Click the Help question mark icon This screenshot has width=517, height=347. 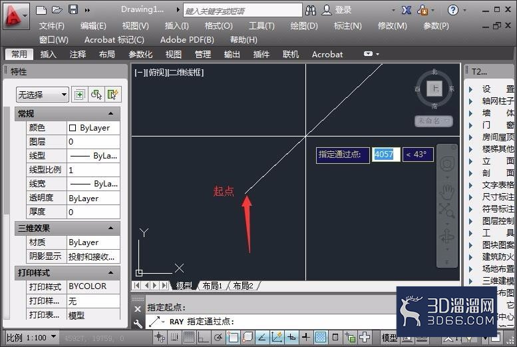453,10
